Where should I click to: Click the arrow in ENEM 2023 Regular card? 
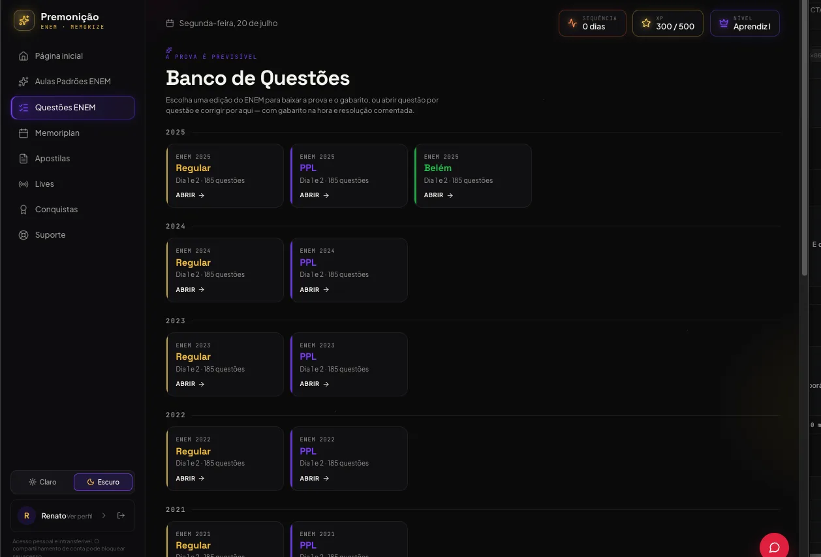(202, 384)
